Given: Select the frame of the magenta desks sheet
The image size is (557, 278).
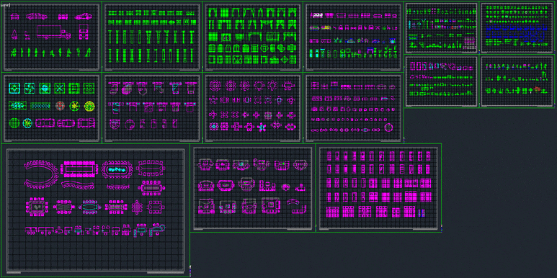Looking at the screenshot, I should point(152,108).
